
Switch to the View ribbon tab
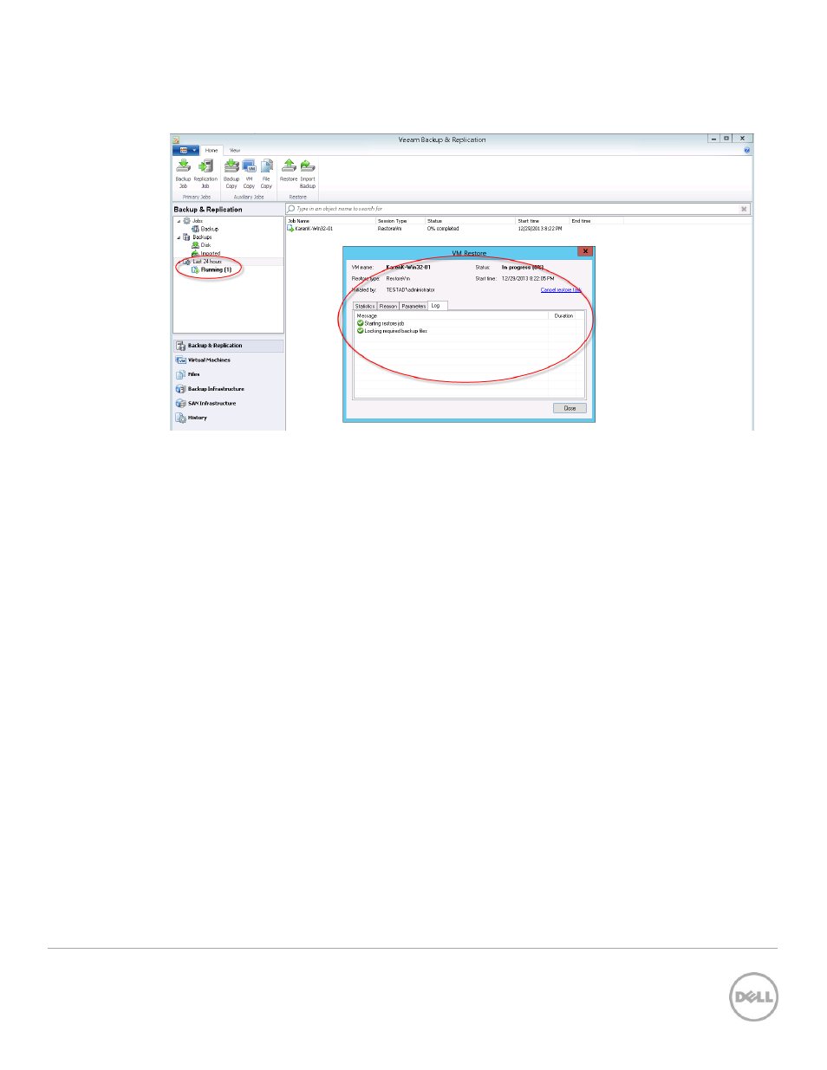(x=235, y=151)
